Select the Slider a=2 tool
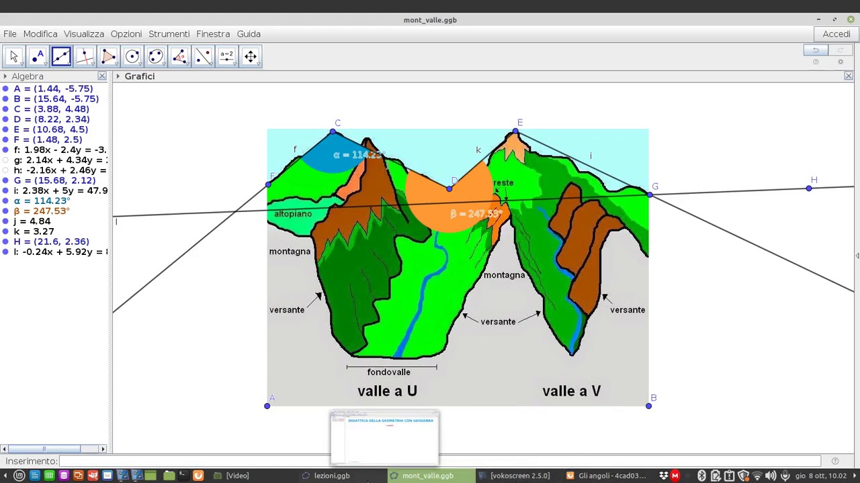Screen dimensions: 860x483 pos(226,56)
